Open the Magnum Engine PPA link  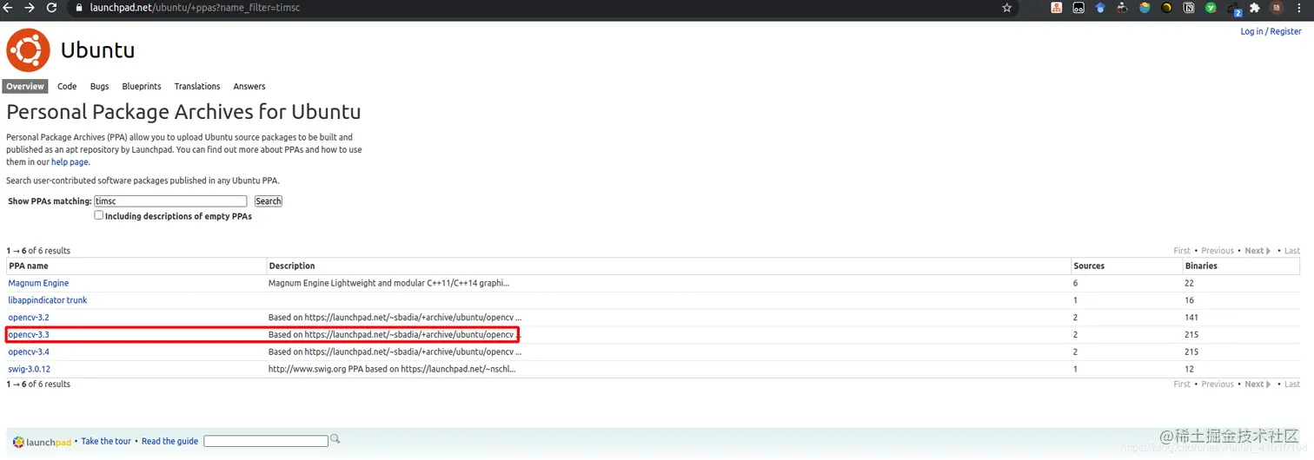(38, 283)
